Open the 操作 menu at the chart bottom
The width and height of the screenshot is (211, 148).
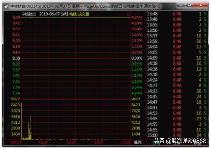tap(137, 142)
